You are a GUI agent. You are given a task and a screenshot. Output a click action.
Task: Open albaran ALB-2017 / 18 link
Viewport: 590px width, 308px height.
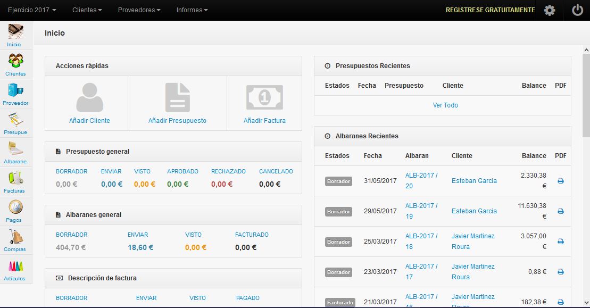[421, 242]
